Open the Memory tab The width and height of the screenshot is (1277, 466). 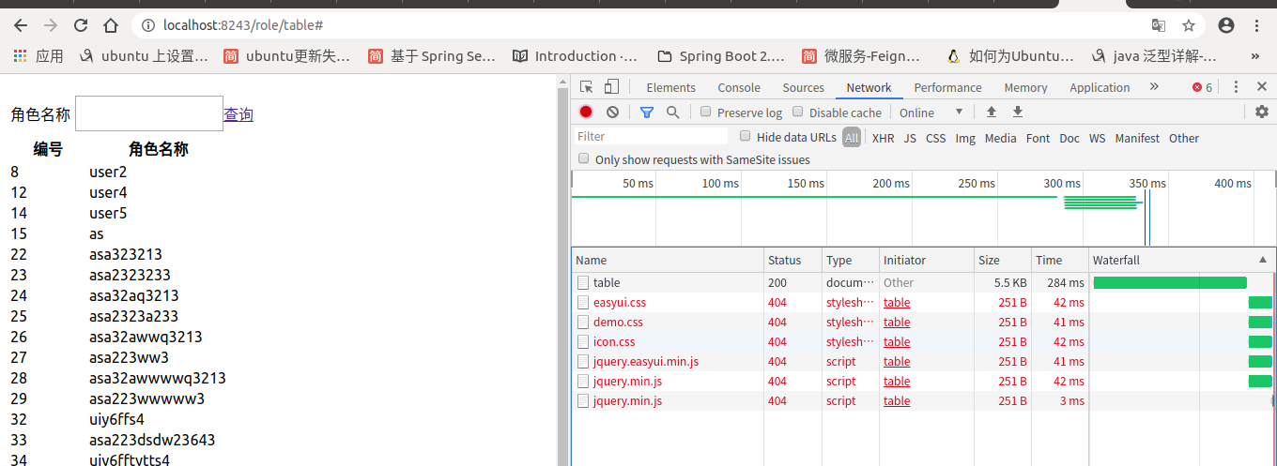(1025, 87)
